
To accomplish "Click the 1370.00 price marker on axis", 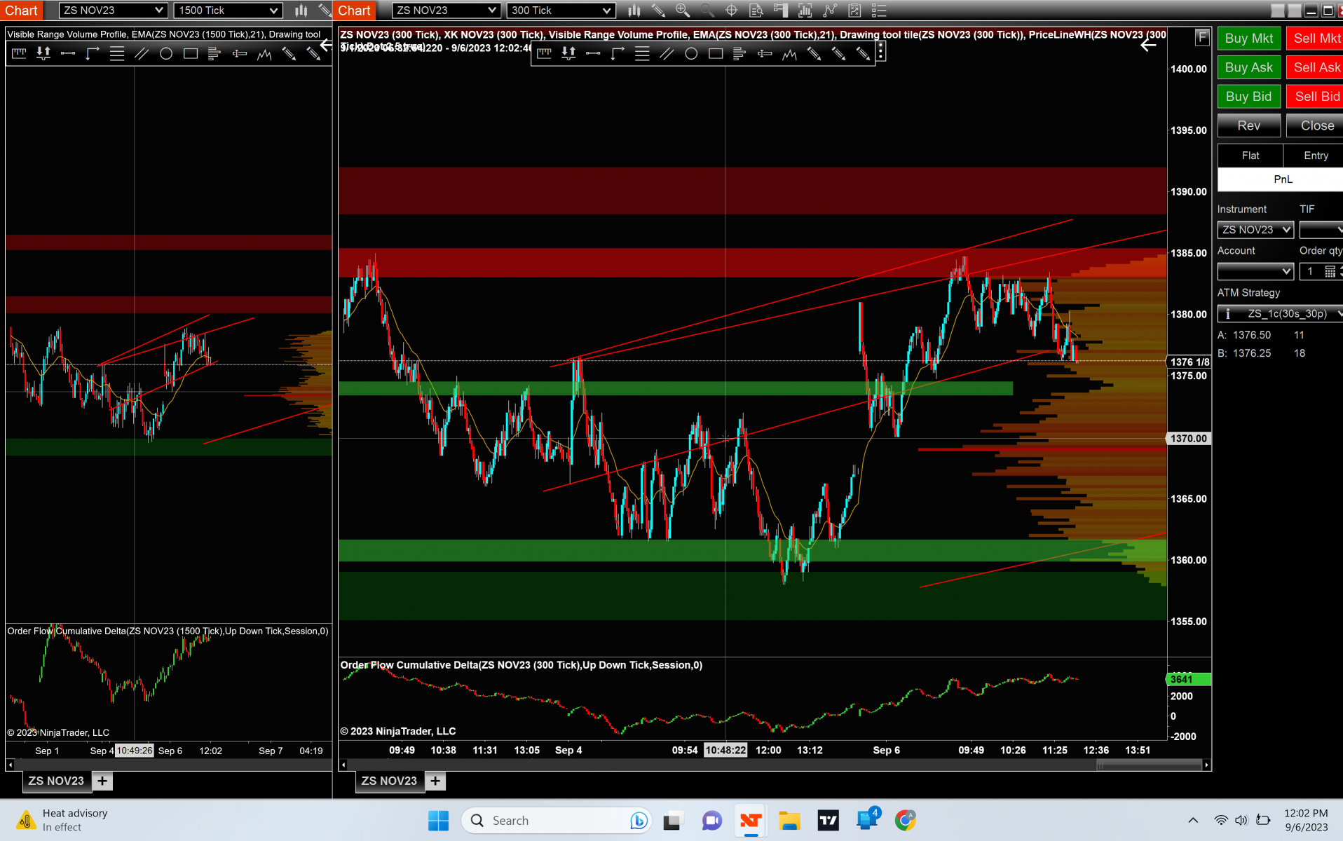I will (x=1189, y=438).
